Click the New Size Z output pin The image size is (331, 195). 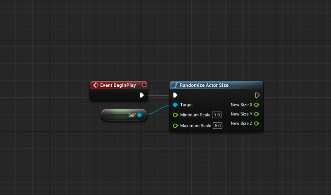tap(257, 123)
